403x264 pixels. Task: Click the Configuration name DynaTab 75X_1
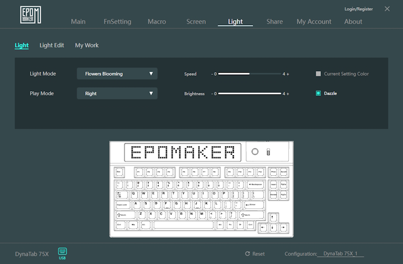(340, 254)
